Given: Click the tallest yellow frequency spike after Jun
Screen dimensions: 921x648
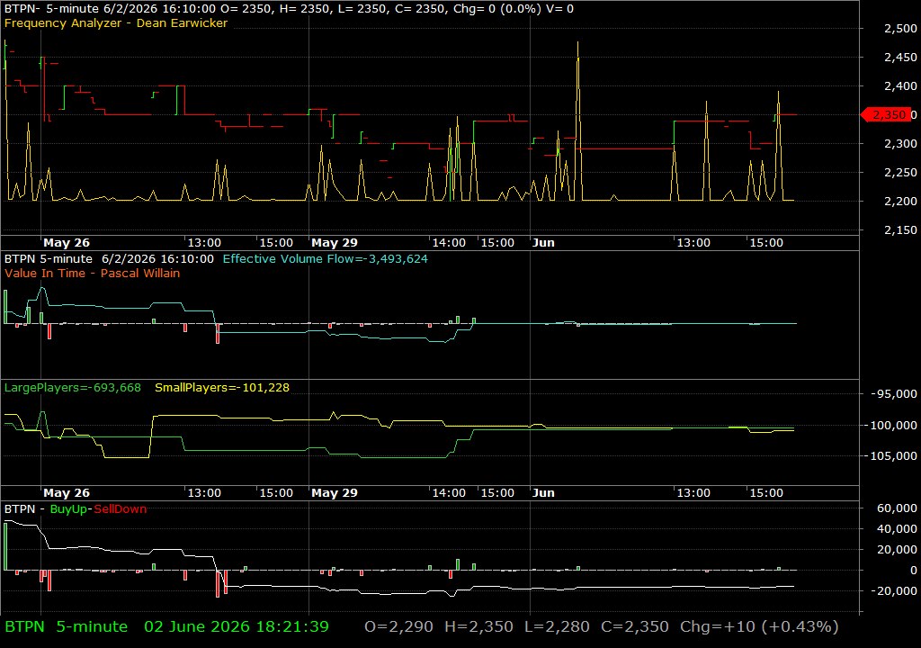Looking at the screenshot, I should (x=578, y=121).
